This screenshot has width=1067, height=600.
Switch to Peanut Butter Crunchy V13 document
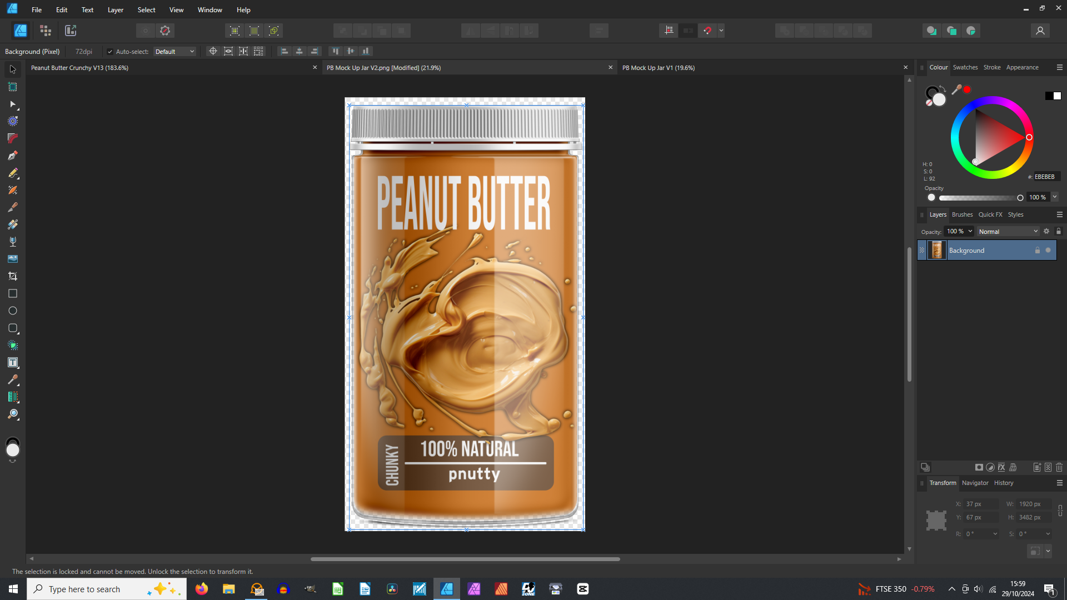click(79, 68)
